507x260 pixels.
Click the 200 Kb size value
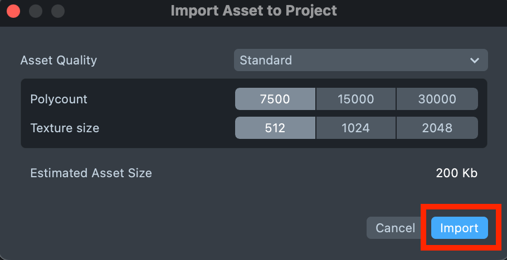click(456, 173)
